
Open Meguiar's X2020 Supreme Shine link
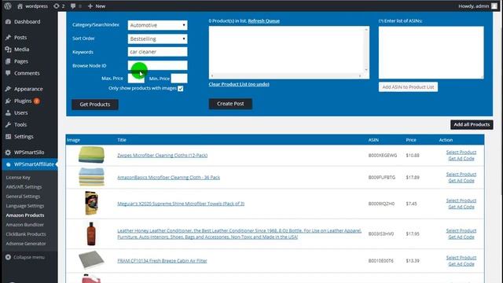(x=181, y=204)
